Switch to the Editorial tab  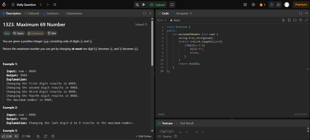(32, 13)
